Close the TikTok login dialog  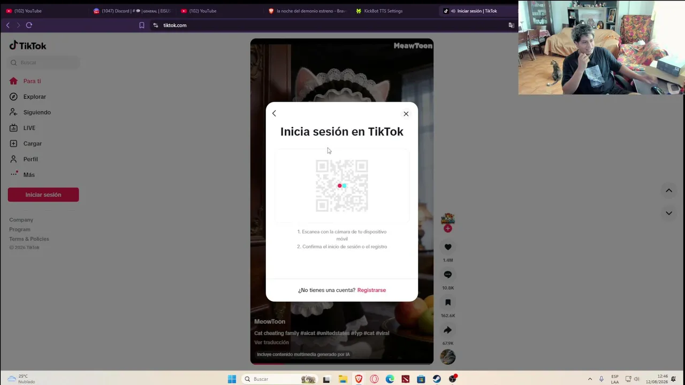406,114
